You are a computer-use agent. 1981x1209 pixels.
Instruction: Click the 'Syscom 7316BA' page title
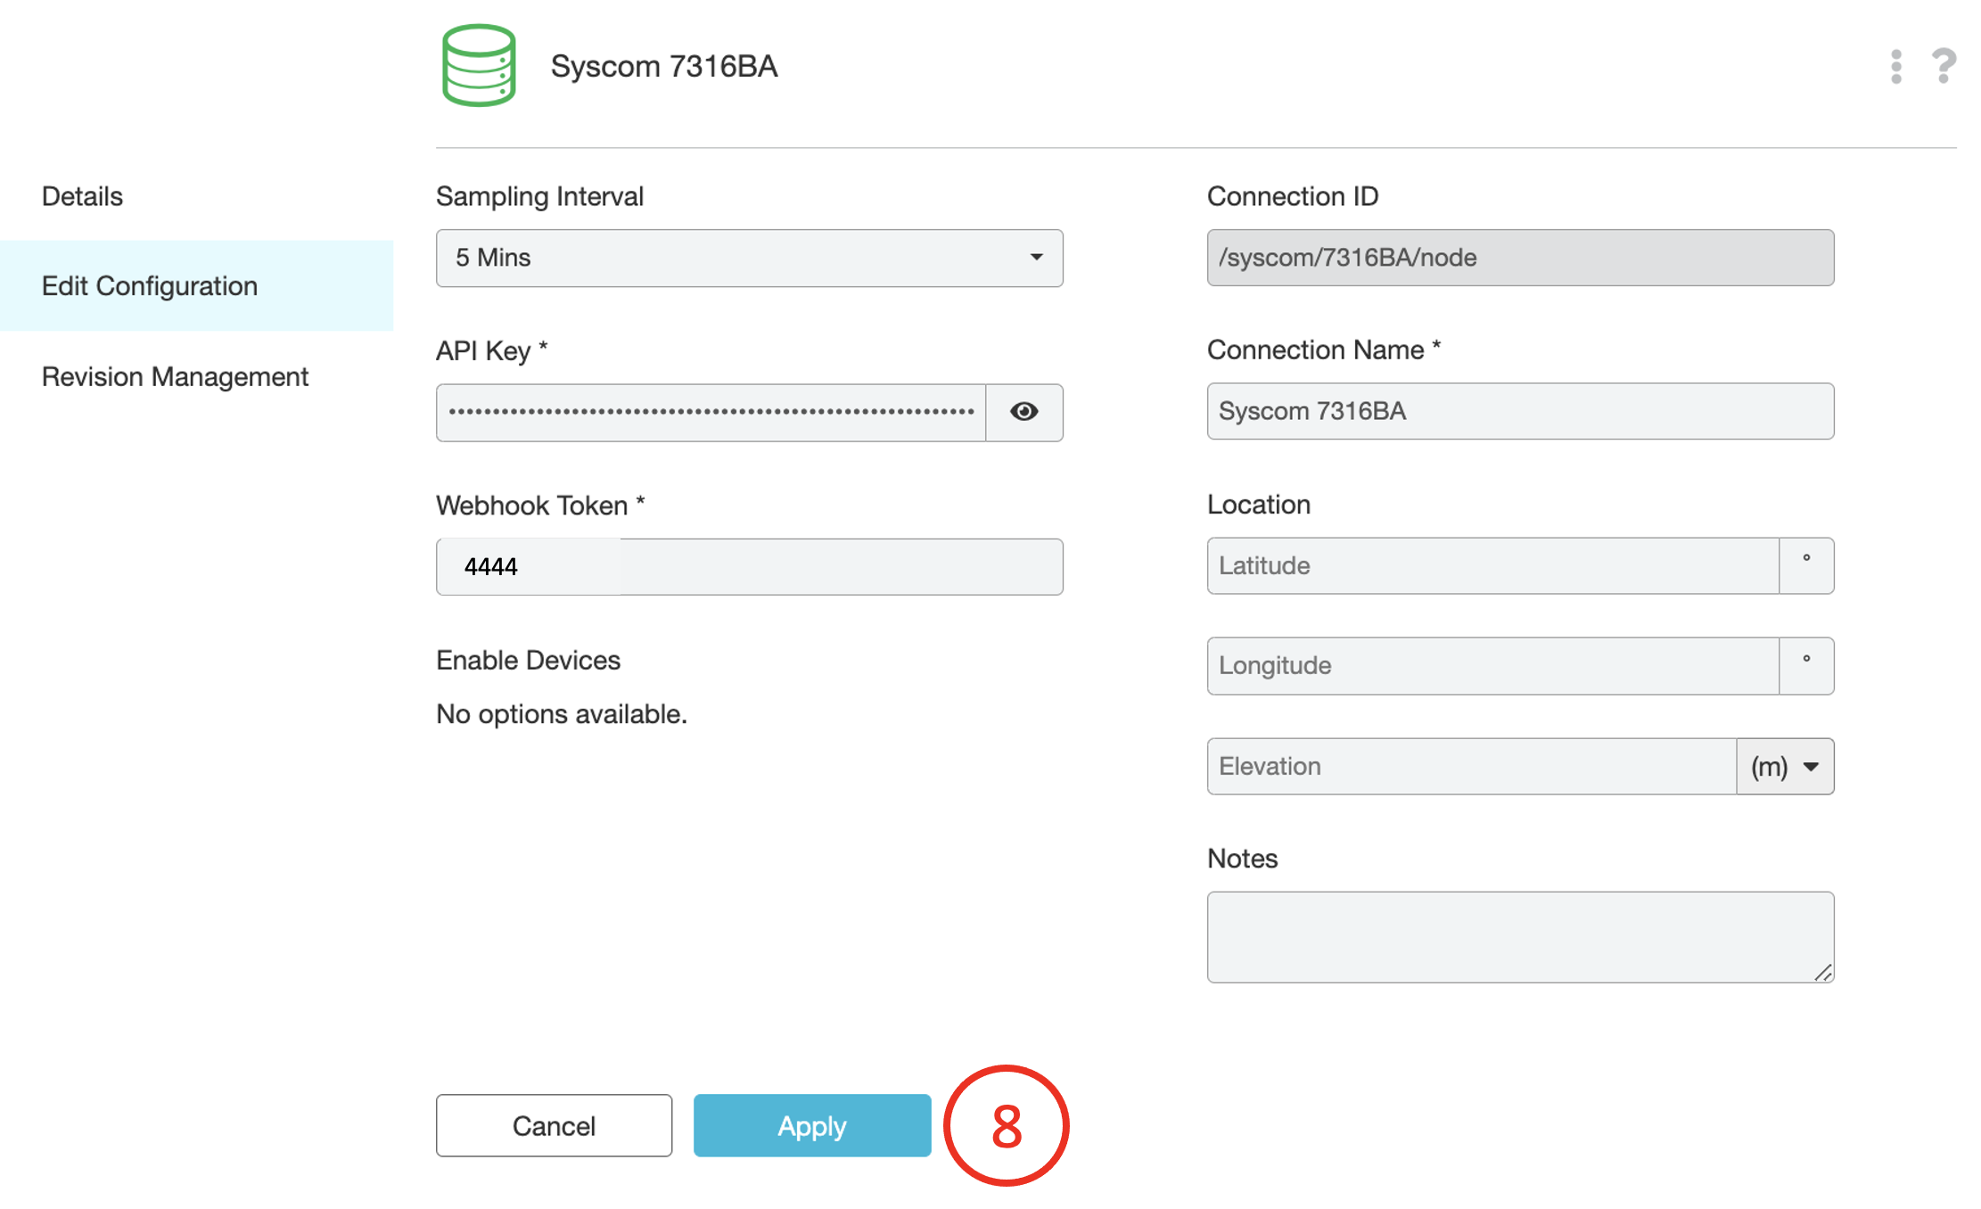point(664,66)
